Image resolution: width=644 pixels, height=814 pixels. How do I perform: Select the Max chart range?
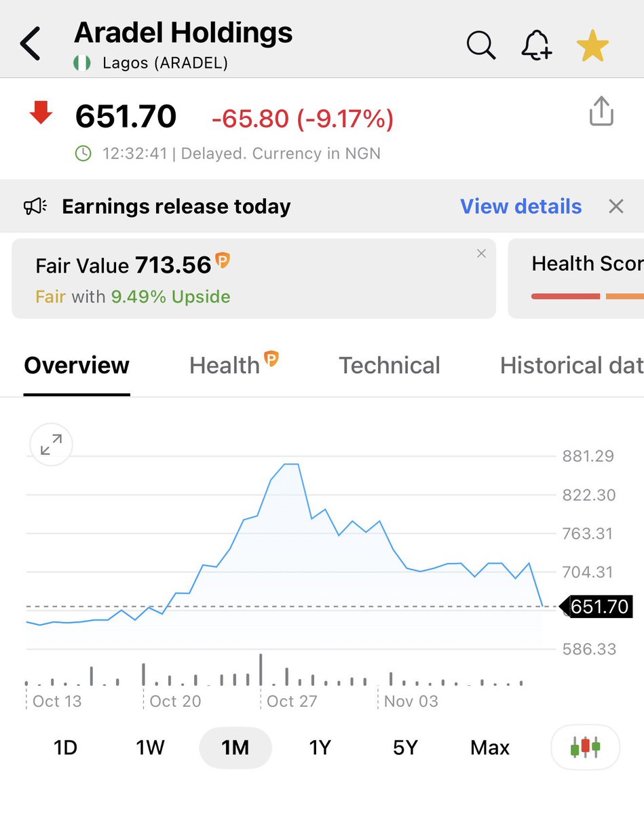490,748
